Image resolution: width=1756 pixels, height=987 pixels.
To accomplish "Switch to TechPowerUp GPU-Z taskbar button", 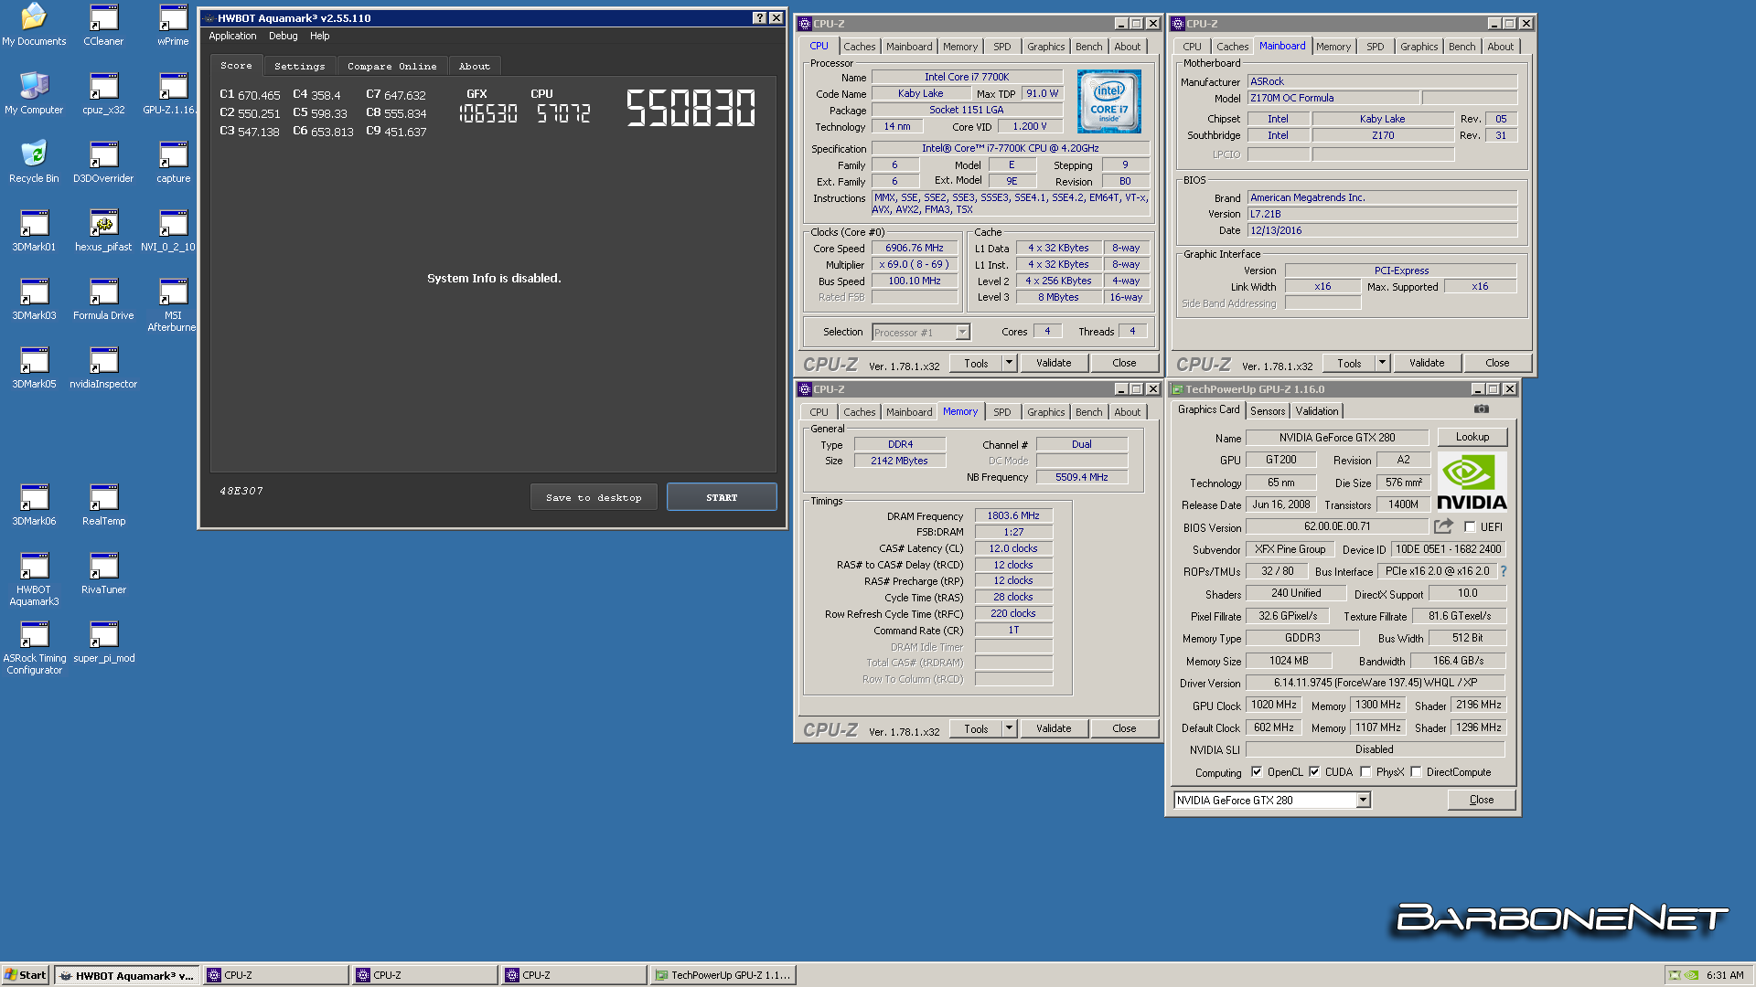I will click(x=723, y=975).
